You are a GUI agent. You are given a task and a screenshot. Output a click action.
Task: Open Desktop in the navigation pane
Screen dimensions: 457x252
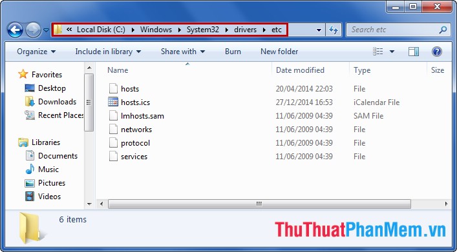(x=52, y=88)
